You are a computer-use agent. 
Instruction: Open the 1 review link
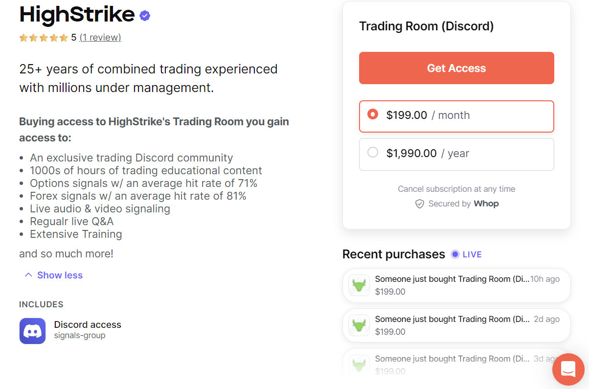pyautogui.click(x=100, y=37)
